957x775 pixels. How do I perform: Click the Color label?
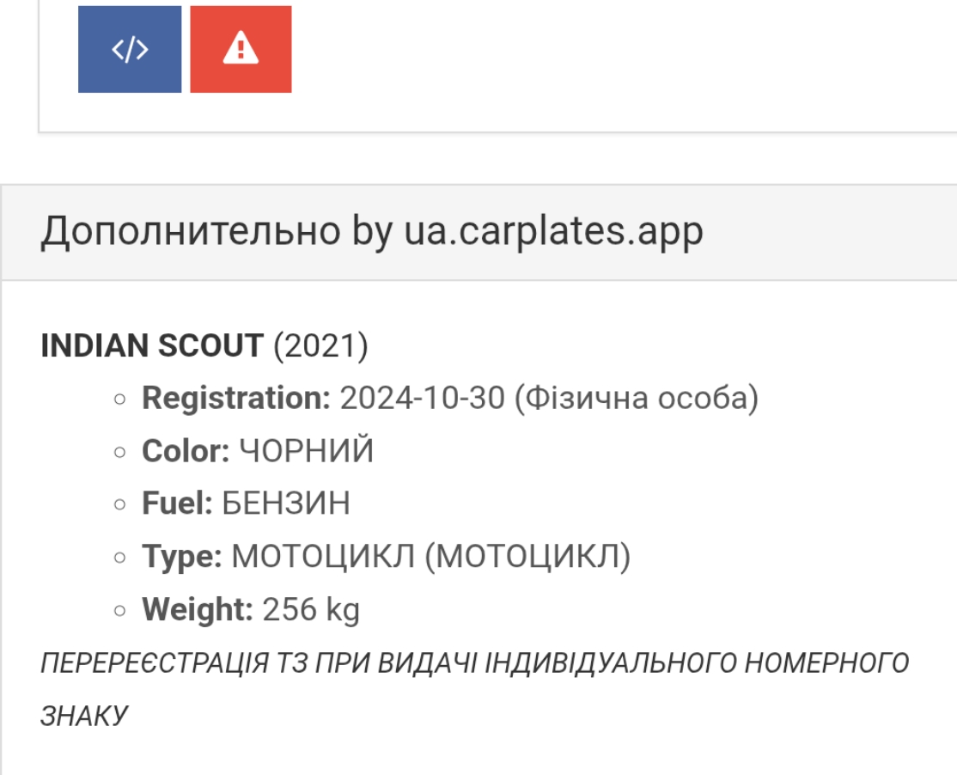tap(186, 451)
